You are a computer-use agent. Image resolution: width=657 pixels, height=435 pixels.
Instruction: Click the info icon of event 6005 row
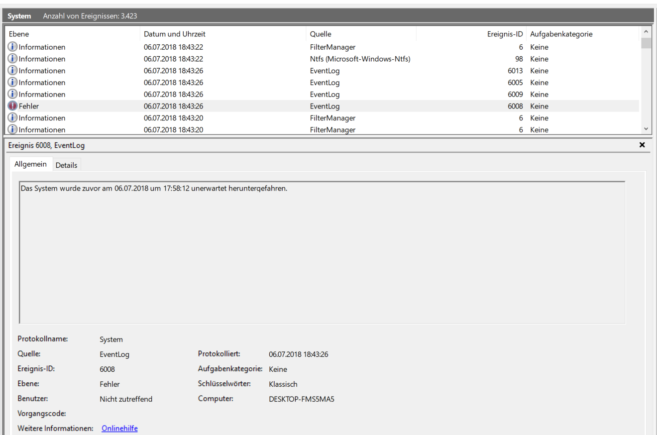(12, 83)
